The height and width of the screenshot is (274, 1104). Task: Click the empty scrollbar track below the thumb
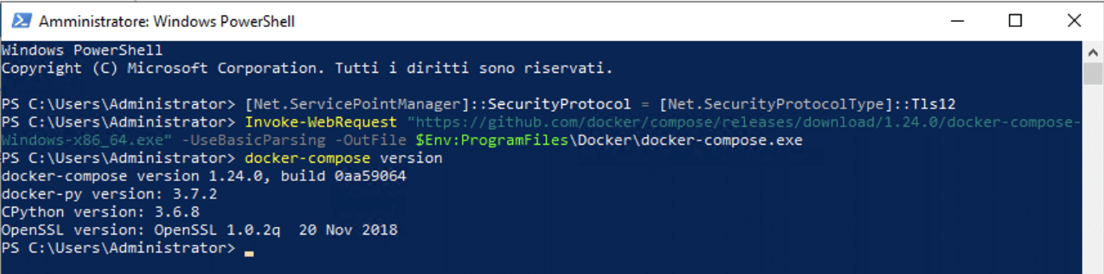pyautogui.click(x=1093, y=178)
